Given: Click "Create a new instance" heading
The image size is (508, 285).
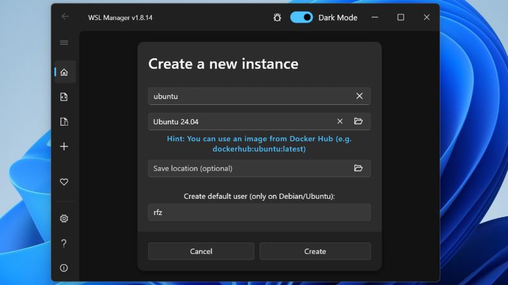Looking at the screenshot, I should 223,63.
